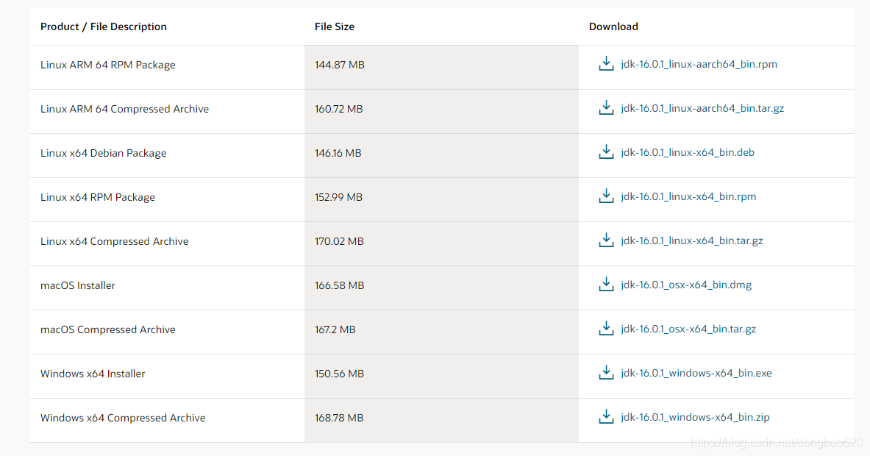Click download icon for osx-x64_bin.tar.gz
Screen dimensions: 870x456
[606, 329]
